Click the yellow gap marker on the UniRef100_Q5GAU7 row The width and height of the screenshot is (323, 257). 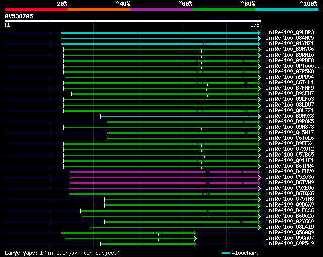pos(158,240)
